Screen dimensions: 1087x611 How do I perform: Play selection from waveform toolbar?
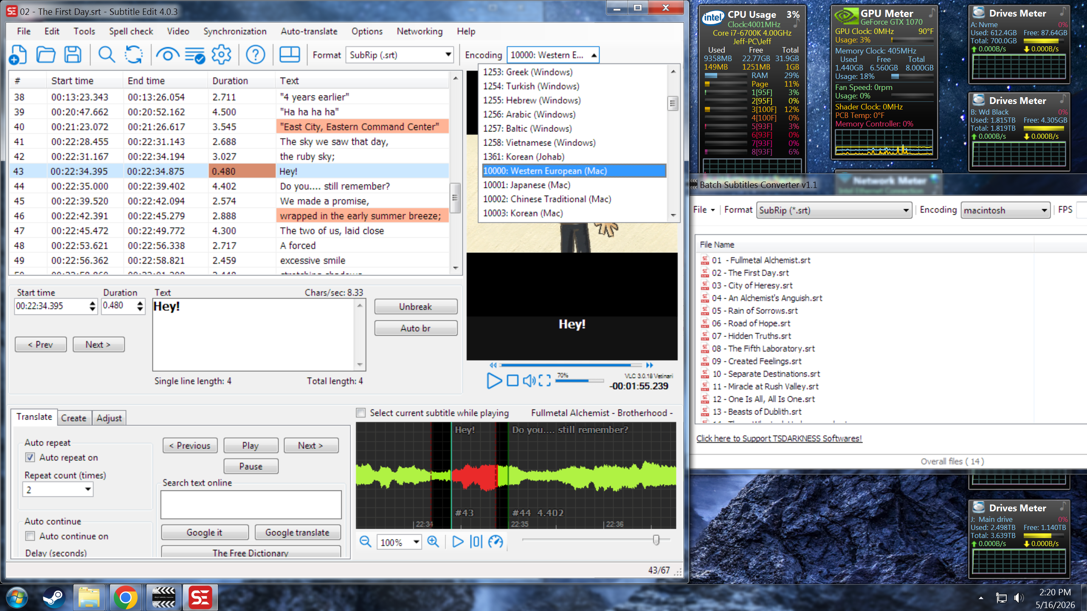click(x=457, y=542)
